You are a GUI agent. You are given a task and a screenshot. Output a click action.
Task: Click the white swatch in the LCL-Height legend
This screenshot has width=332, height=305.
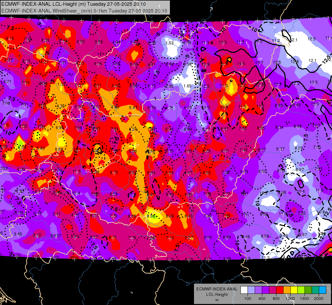point(244,290)
